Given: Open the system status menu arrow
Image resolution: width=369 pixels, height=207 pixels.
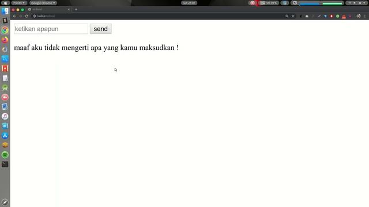Looking at the screenshot, I should pos(364,3).
